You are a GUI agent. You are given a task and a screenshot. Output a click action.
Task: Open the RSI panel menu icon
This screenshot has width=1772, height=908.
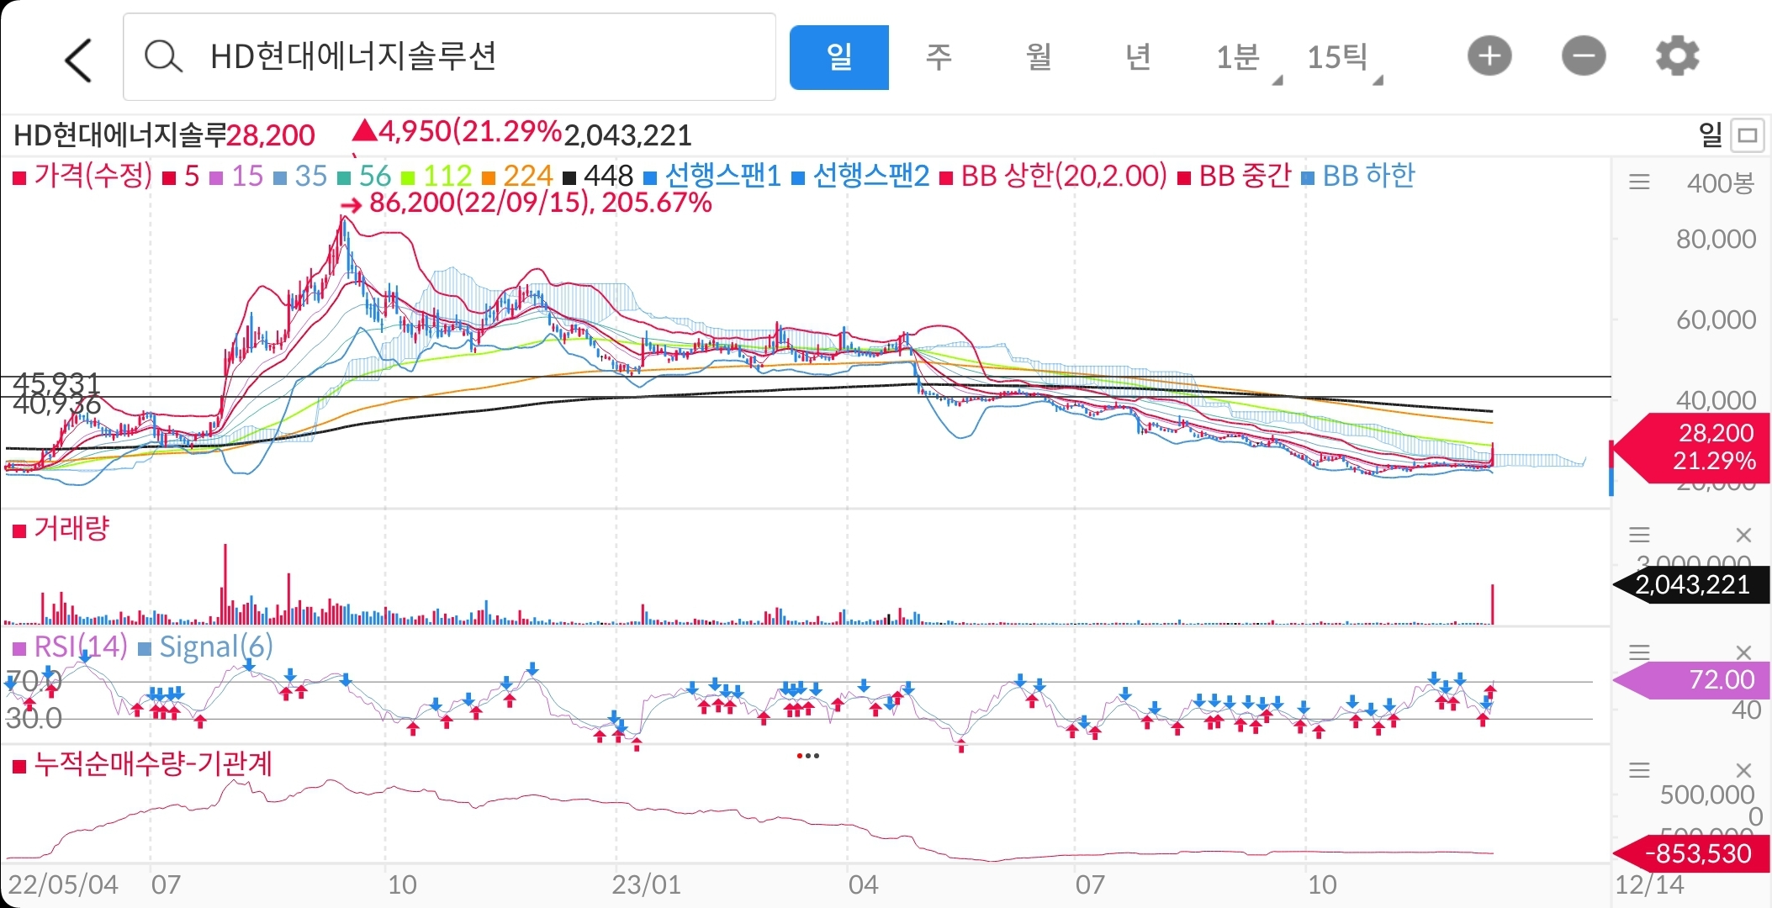(x=1639, y=652)
